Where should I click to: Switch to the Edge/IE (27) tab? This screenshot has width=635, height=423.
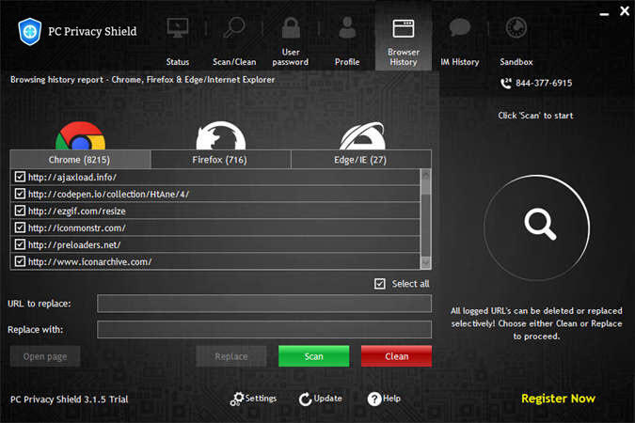[x=361, y=160]
